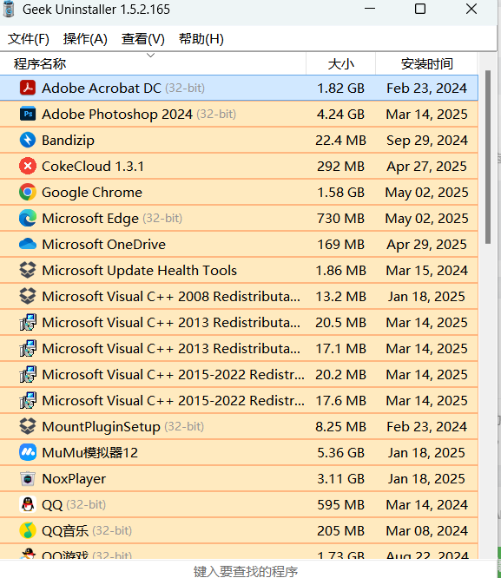Select MuMu模拟器12 program name
Screen dimensions: 501x578
coord(89,452)
